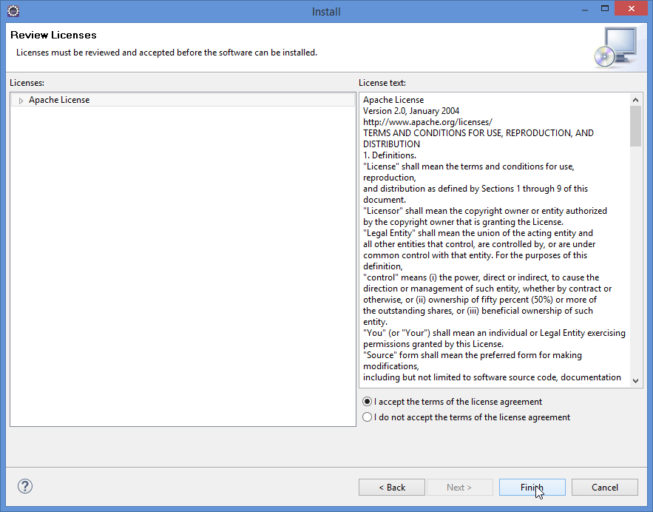Close the Install dialog window
653x512 pixels.
632,9
